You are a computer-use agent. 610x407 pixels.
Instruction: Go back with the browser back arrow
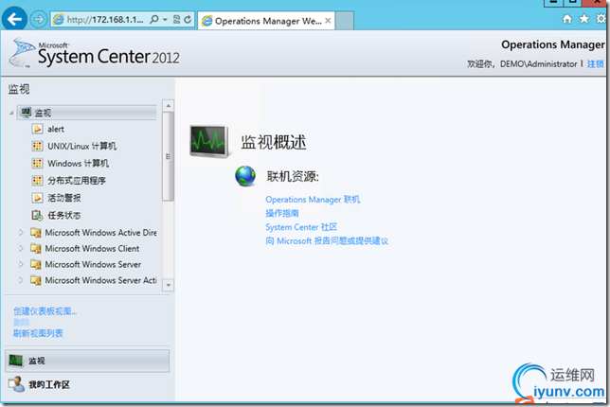tap(14, 19)
